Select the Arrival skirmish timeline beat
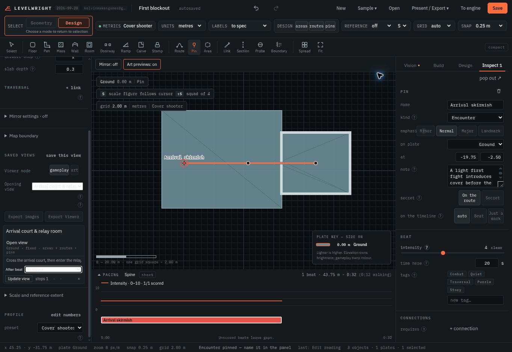The image size is (512, 352). pos(191,320)
